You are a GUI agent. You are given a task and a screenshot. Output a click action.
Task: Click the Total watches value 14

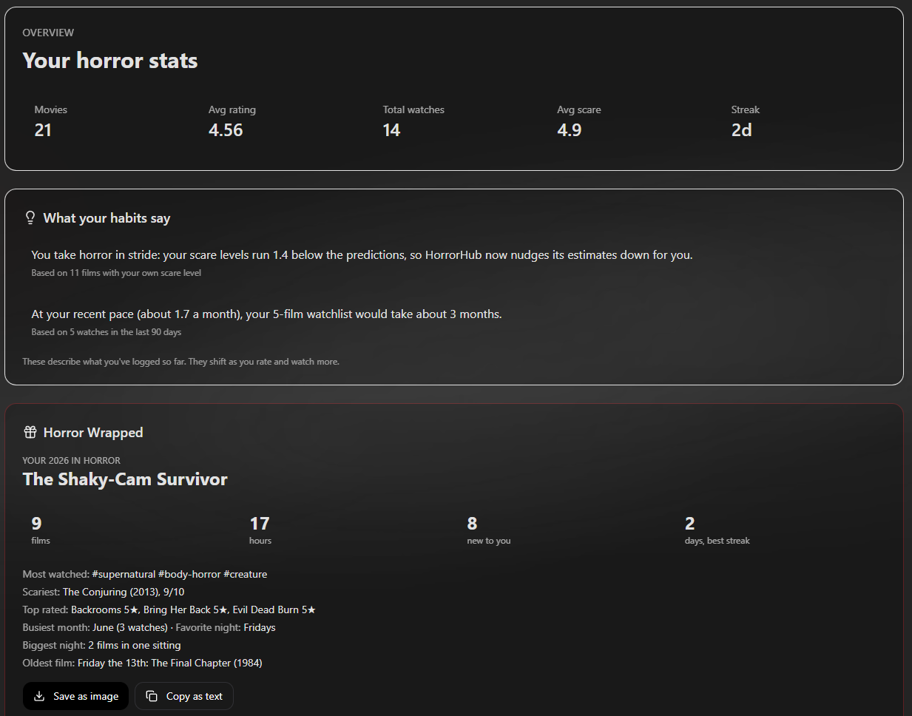point(391,130)
